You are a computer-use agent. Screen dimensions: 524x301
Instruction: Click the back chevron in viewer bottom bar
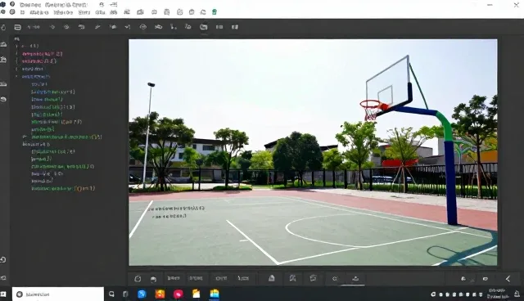point(508,279)
